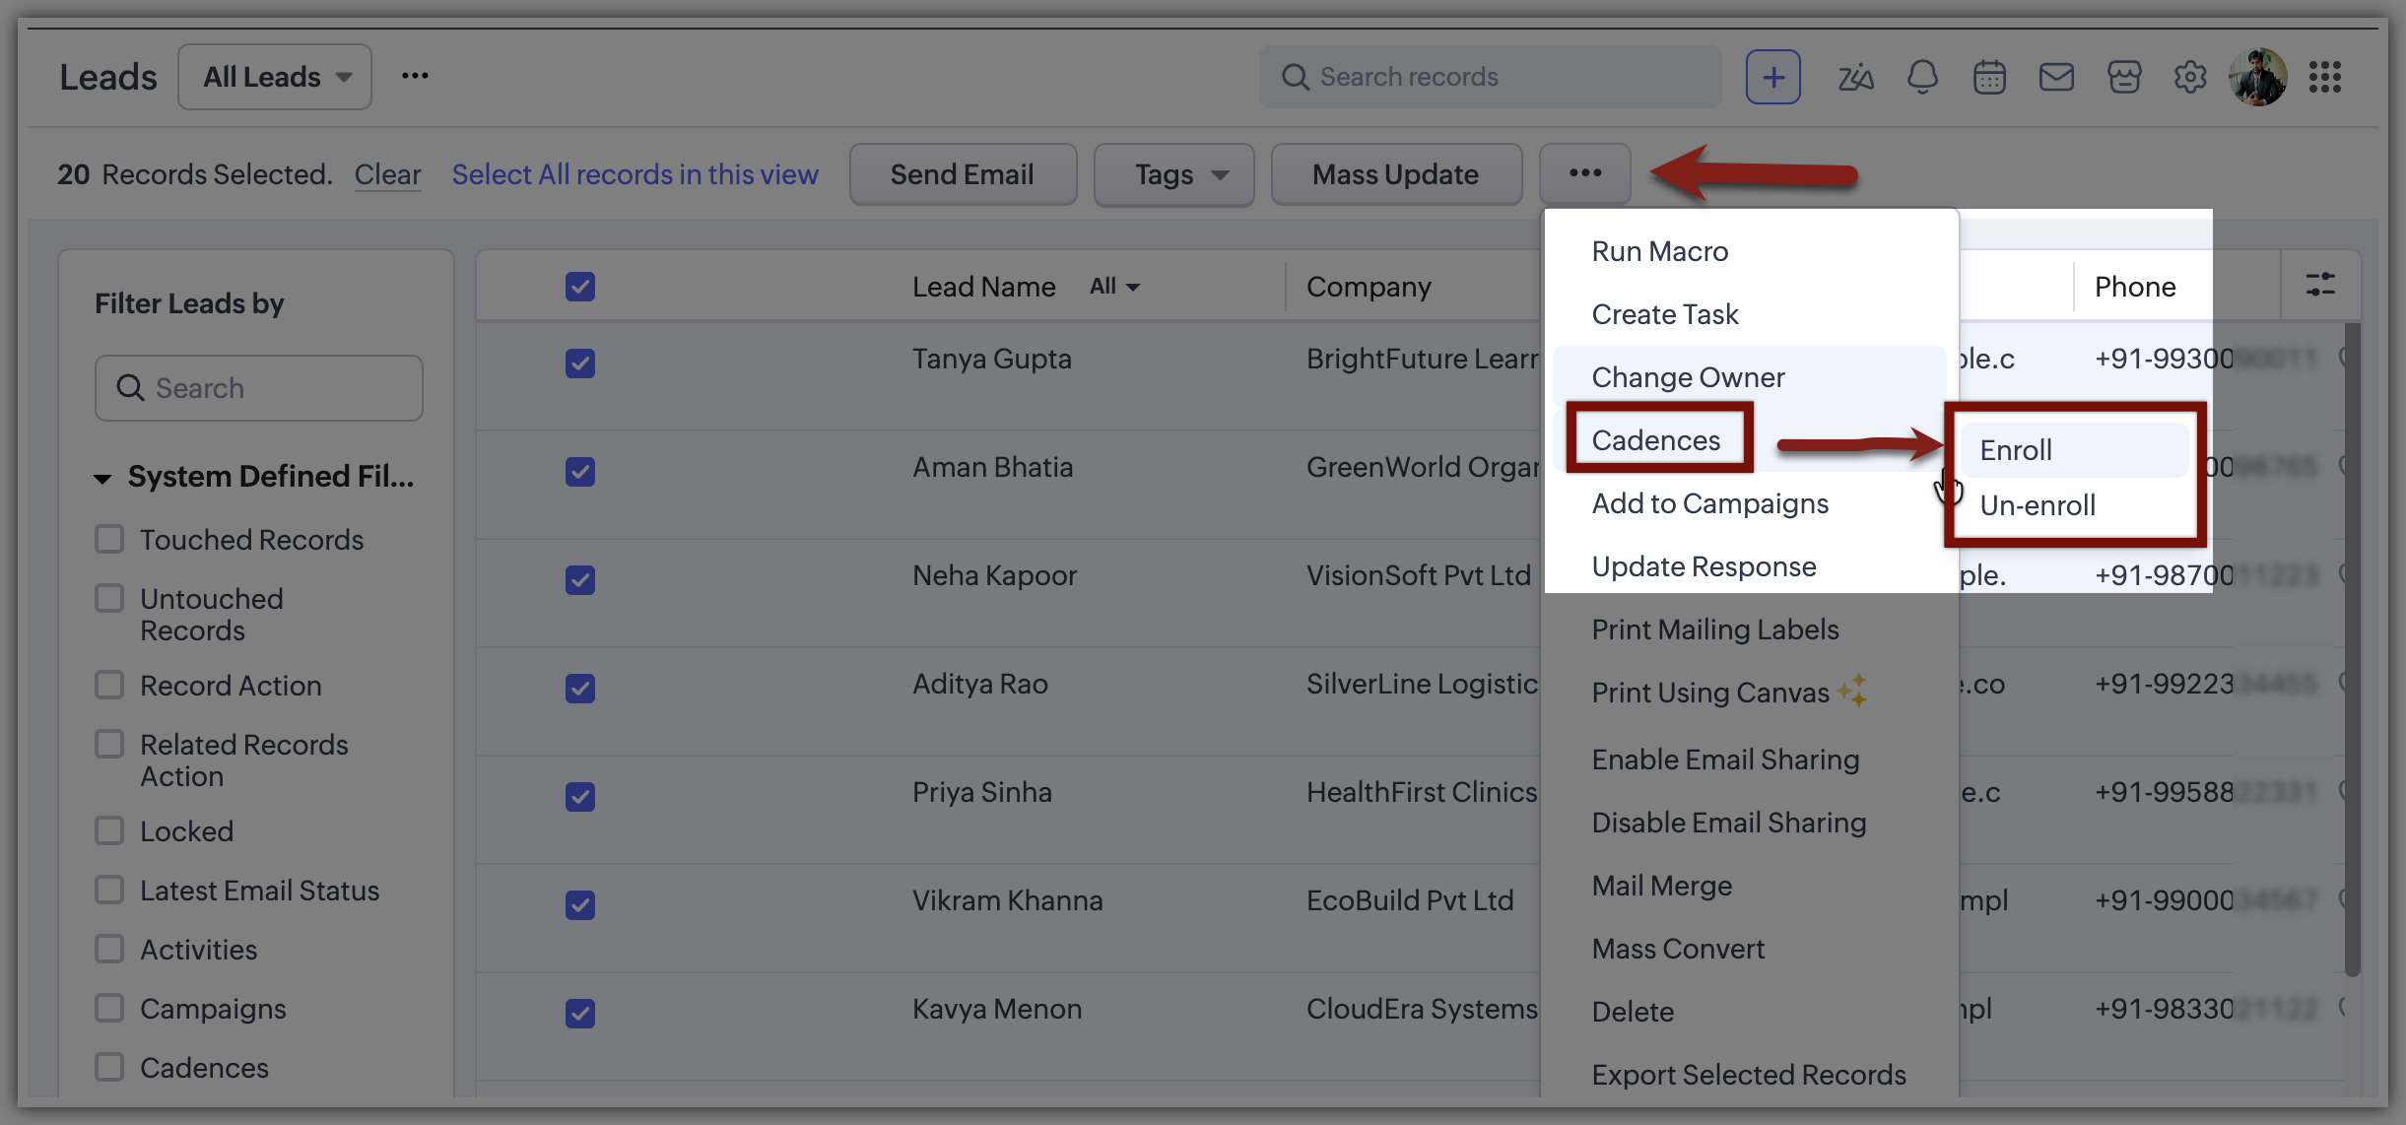The width and height of the screenshot is (2406, 1125).
Task: Click Select All records in this view
Action: tap(635, 174)
